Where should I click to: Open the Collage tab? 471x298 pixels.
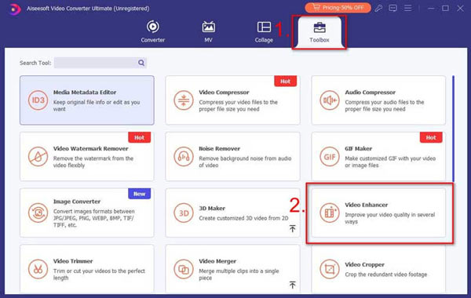264,31
